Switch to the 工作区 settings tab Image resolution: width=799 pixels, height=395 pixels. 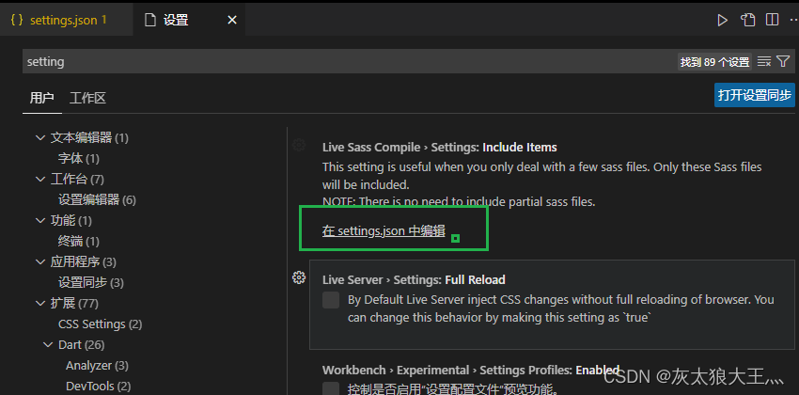pyautogui.click(x=87, y=98)
